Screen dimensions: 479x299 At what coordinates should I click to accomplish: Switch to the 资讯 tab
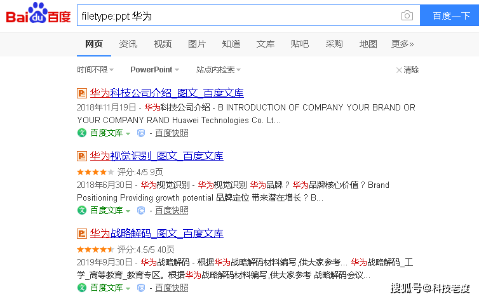point(128,44)
